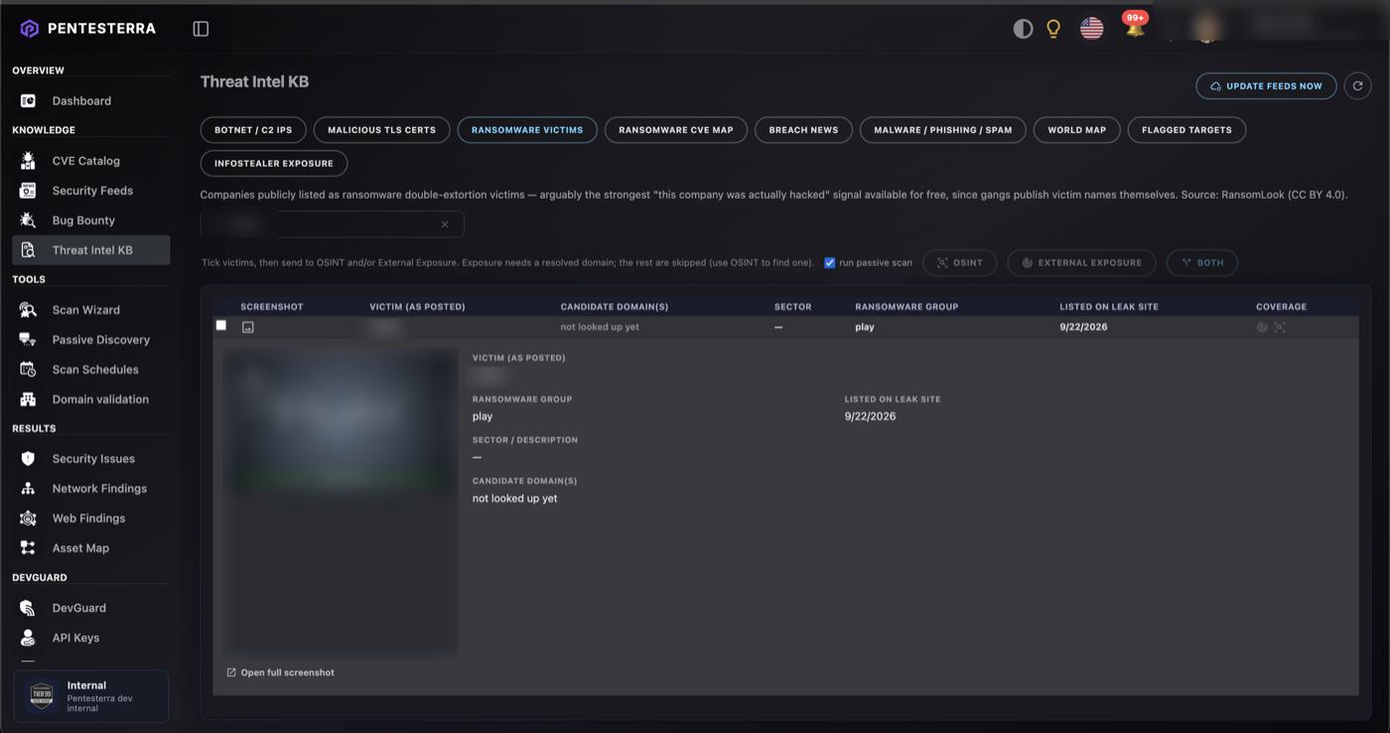The height and width of the screenshot is (733, 1390).
Task: Click the DevGuard icon
Action: (x=28, y=608)
